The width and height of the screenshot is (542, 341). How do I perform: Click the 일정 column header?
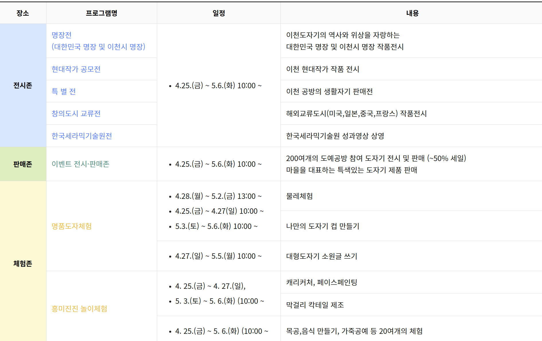coord(219,13)
